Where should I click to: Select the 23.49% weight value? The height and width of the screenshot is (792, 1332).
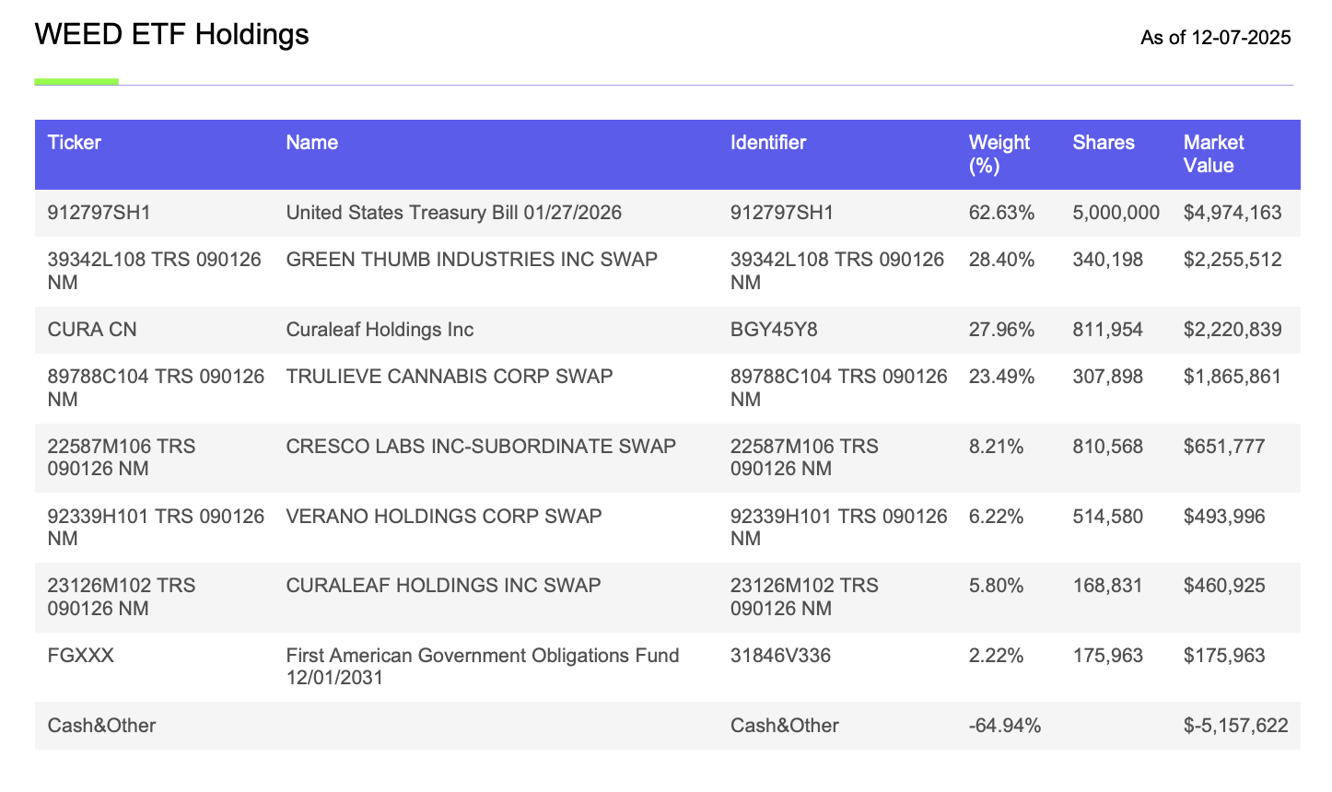pyautogui.click(x=1001, y=377)
